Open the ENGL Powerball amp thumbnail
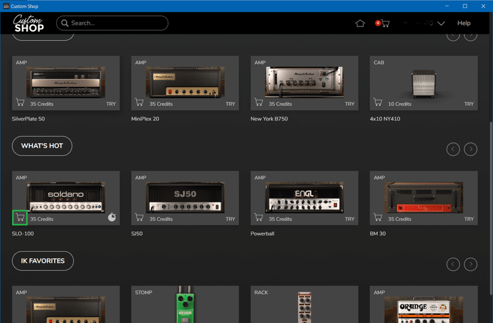This screenshot has height=323, width=493. coord(304,197)
